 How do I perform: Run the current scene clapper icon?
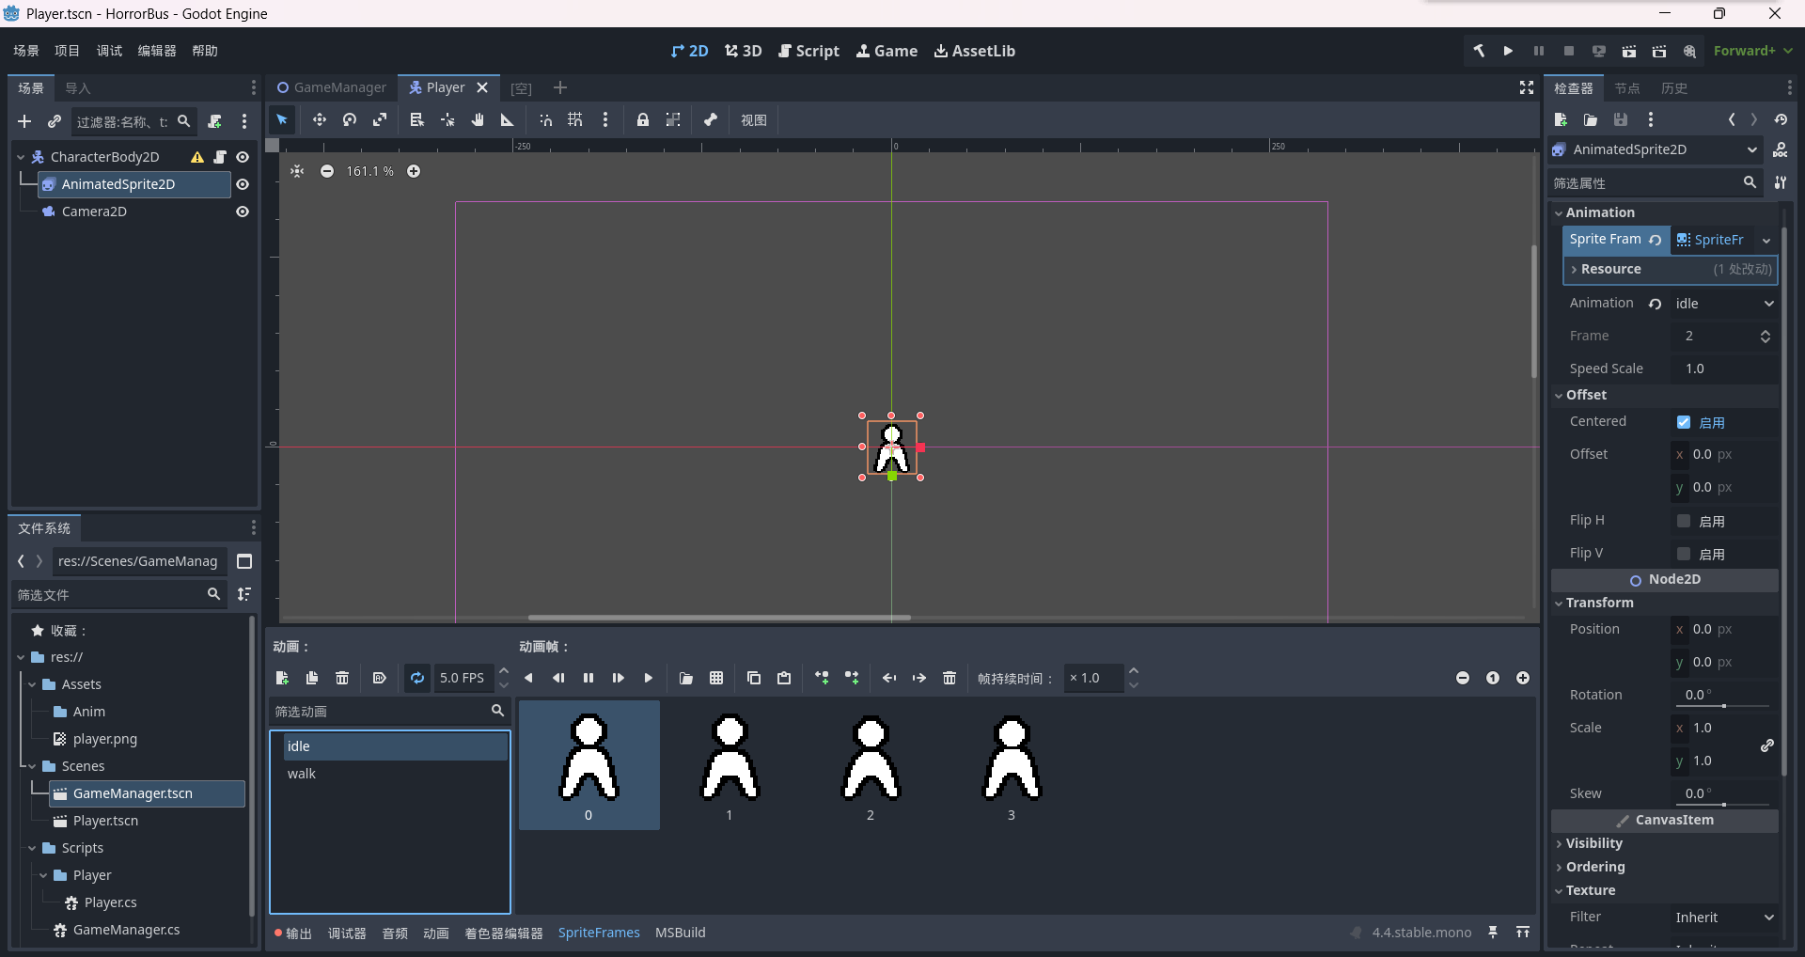(1629, 51)
